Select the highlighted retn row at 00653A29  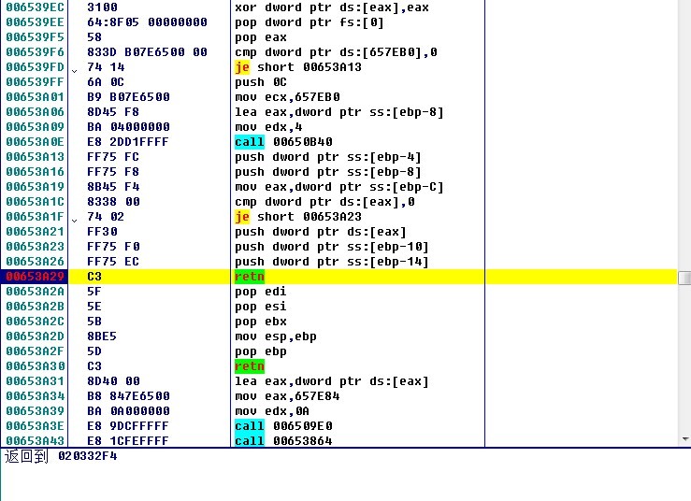point(338,277)
